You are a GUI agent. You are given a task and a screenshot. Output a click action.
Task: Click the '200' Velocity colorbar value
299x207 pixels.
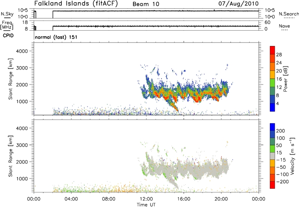[281, 131]
